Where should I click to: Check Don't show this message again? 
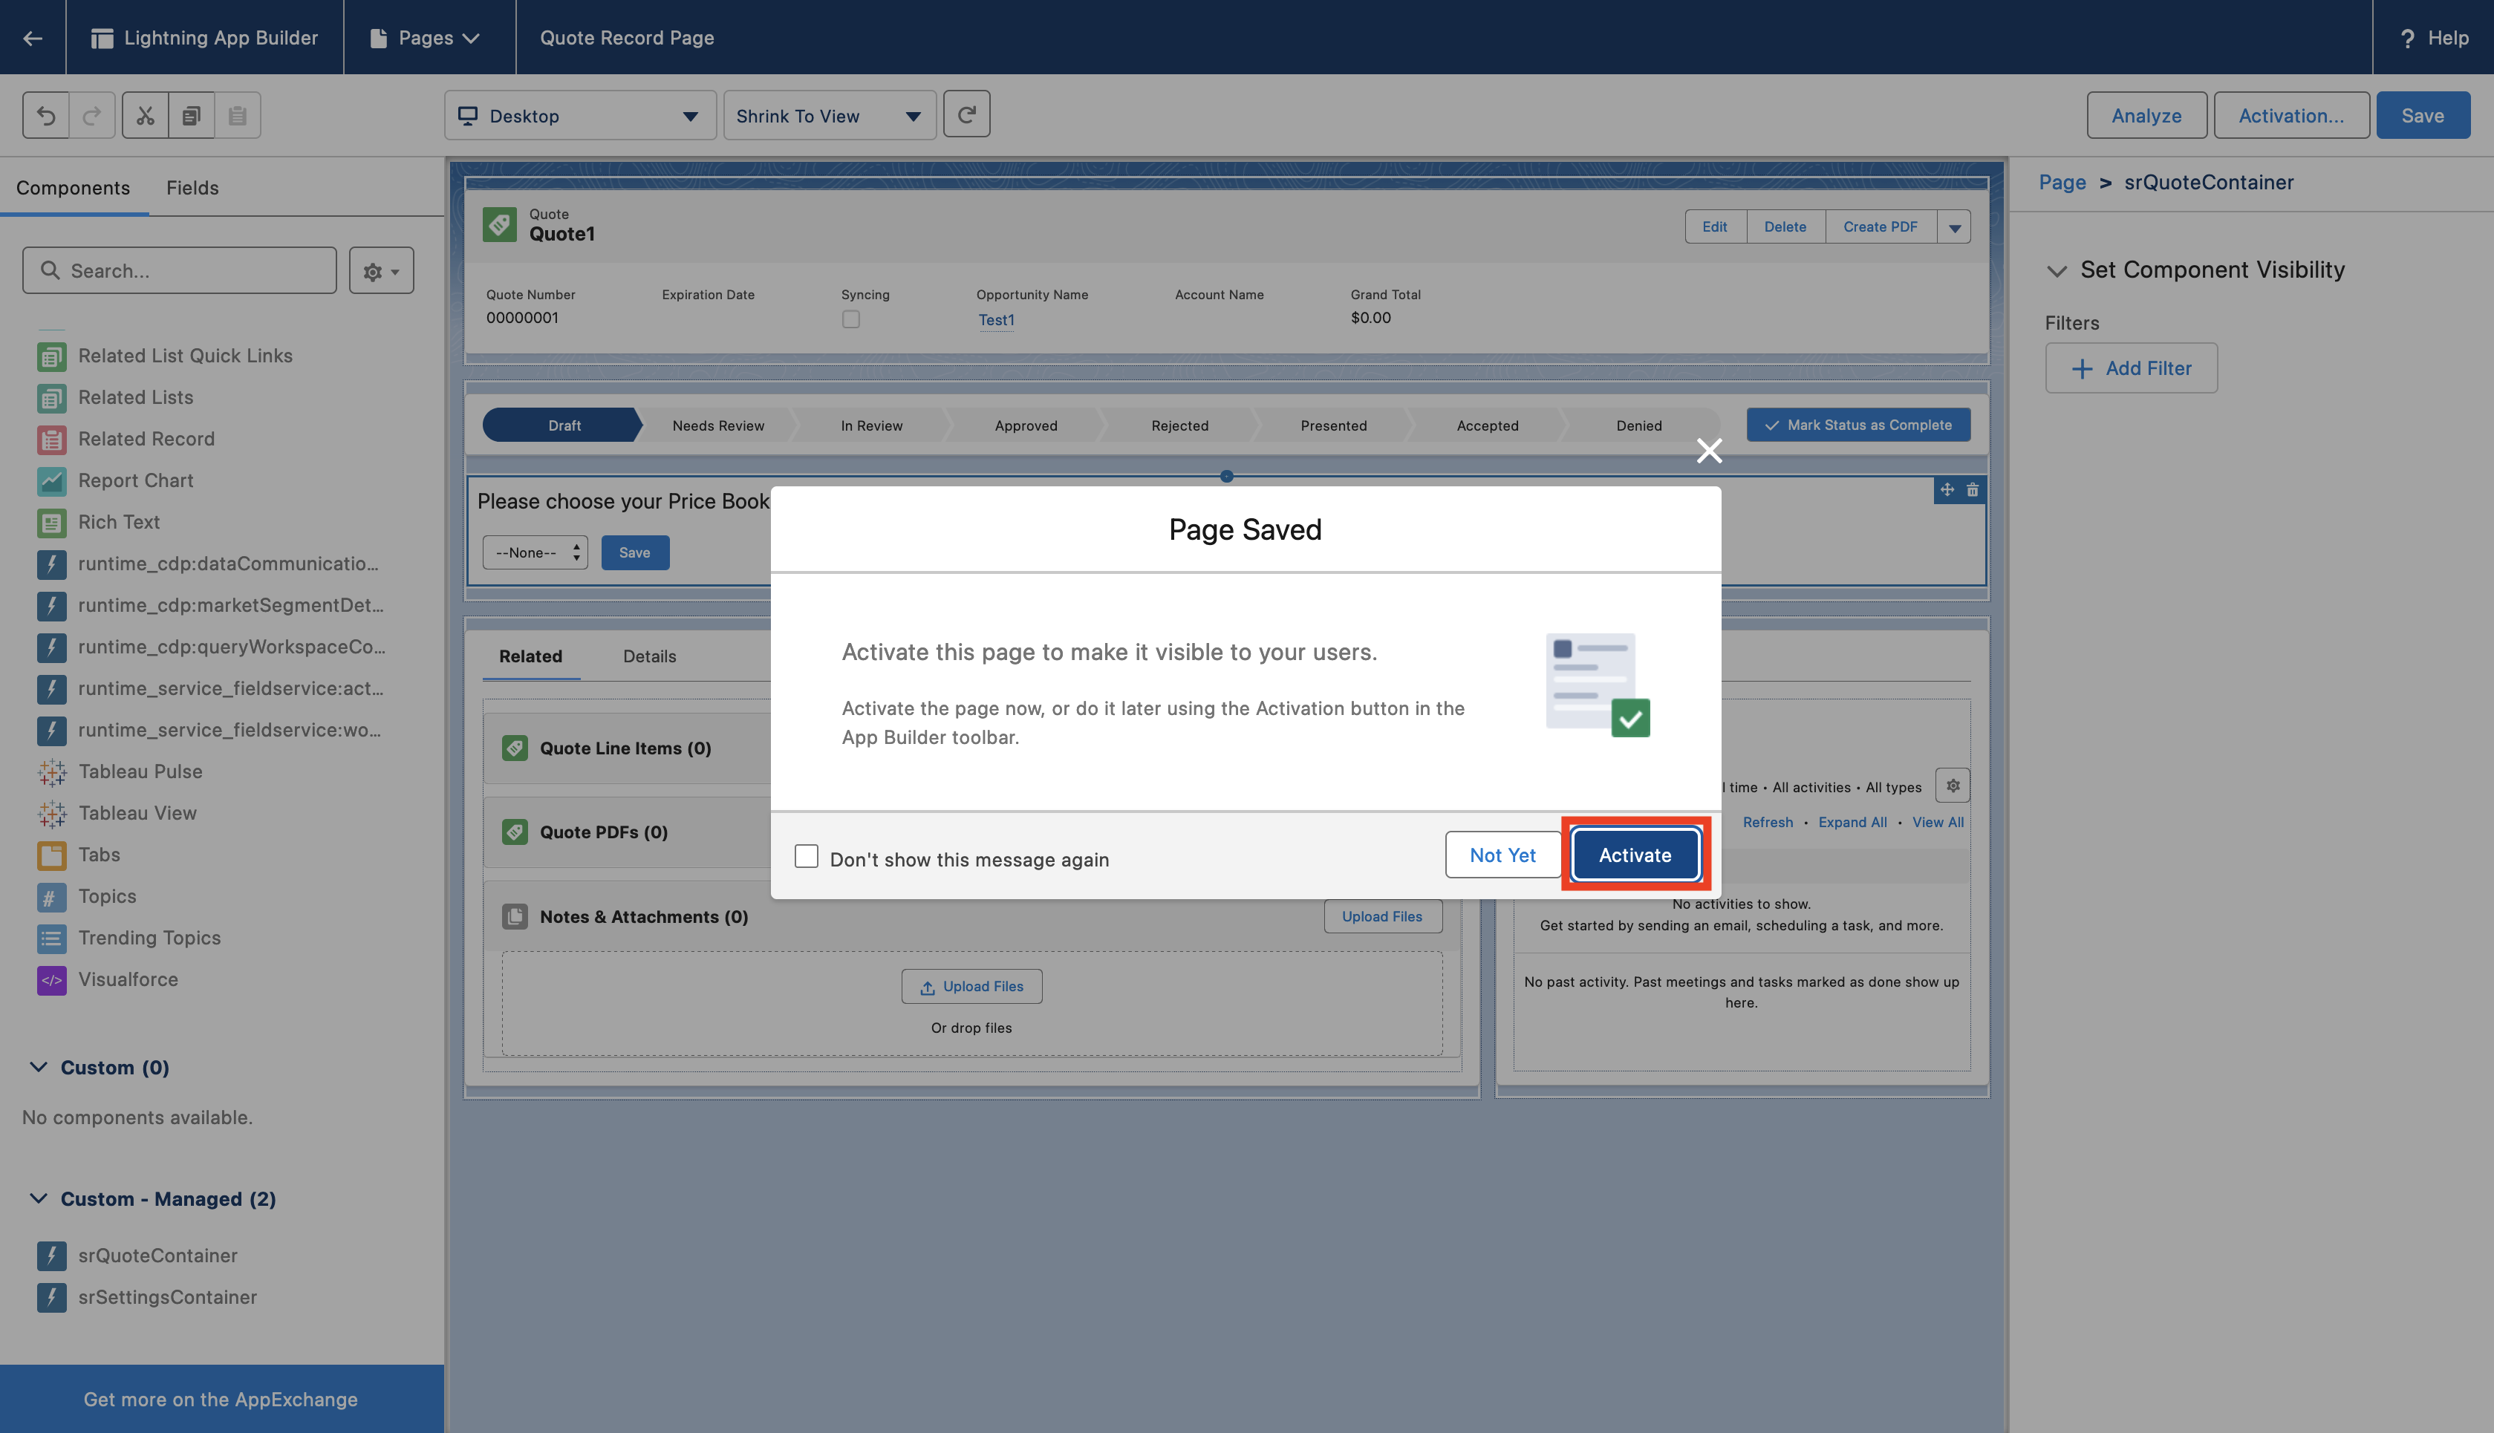[806, 856]
